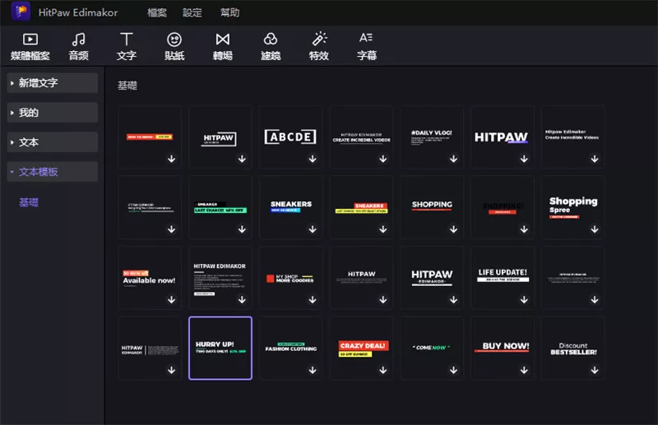Download the ABCDE boxed text template
Viewport: 658px width, 425px height.
point(313,159)
